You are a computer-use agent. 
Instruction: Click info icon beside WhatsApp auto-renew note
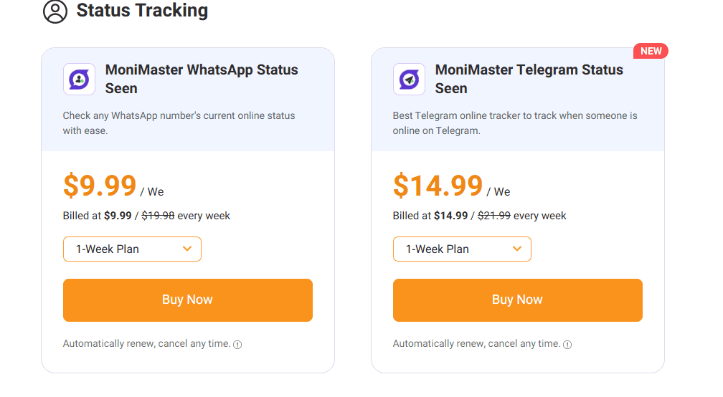tap(237, 345)
